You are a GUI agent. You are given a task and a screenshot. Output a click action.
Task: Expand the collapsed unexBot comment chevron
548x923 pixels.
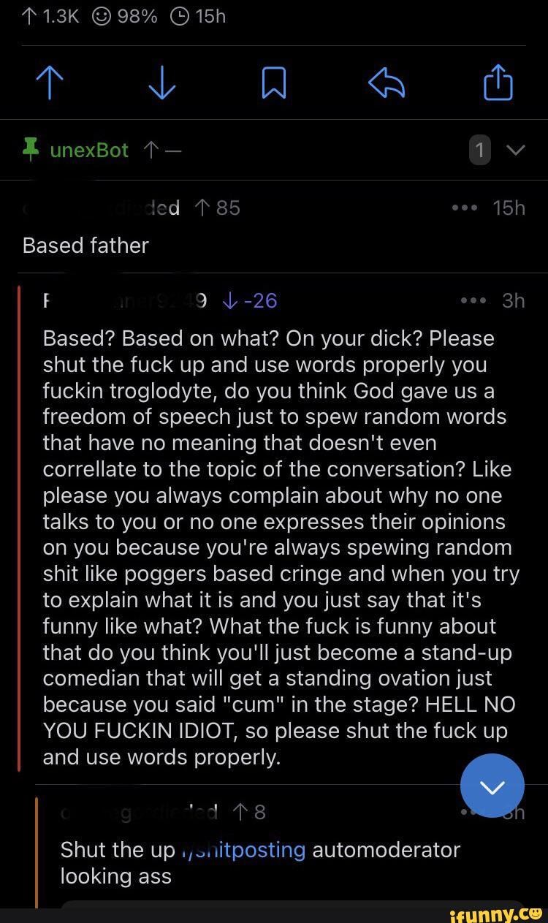point(515,151)
